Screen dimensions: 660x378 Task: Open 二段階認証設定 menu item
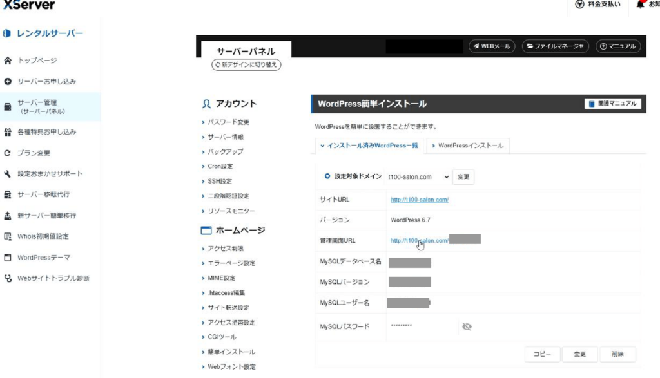(x=228, y=196)
